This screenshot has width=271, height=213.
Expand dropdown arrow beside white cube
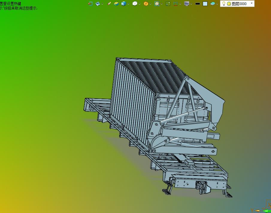(x=139, y=4)
